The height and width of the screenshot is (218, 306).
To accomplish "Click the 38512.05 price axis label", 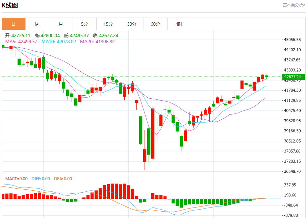I will [x=292, y=141].
